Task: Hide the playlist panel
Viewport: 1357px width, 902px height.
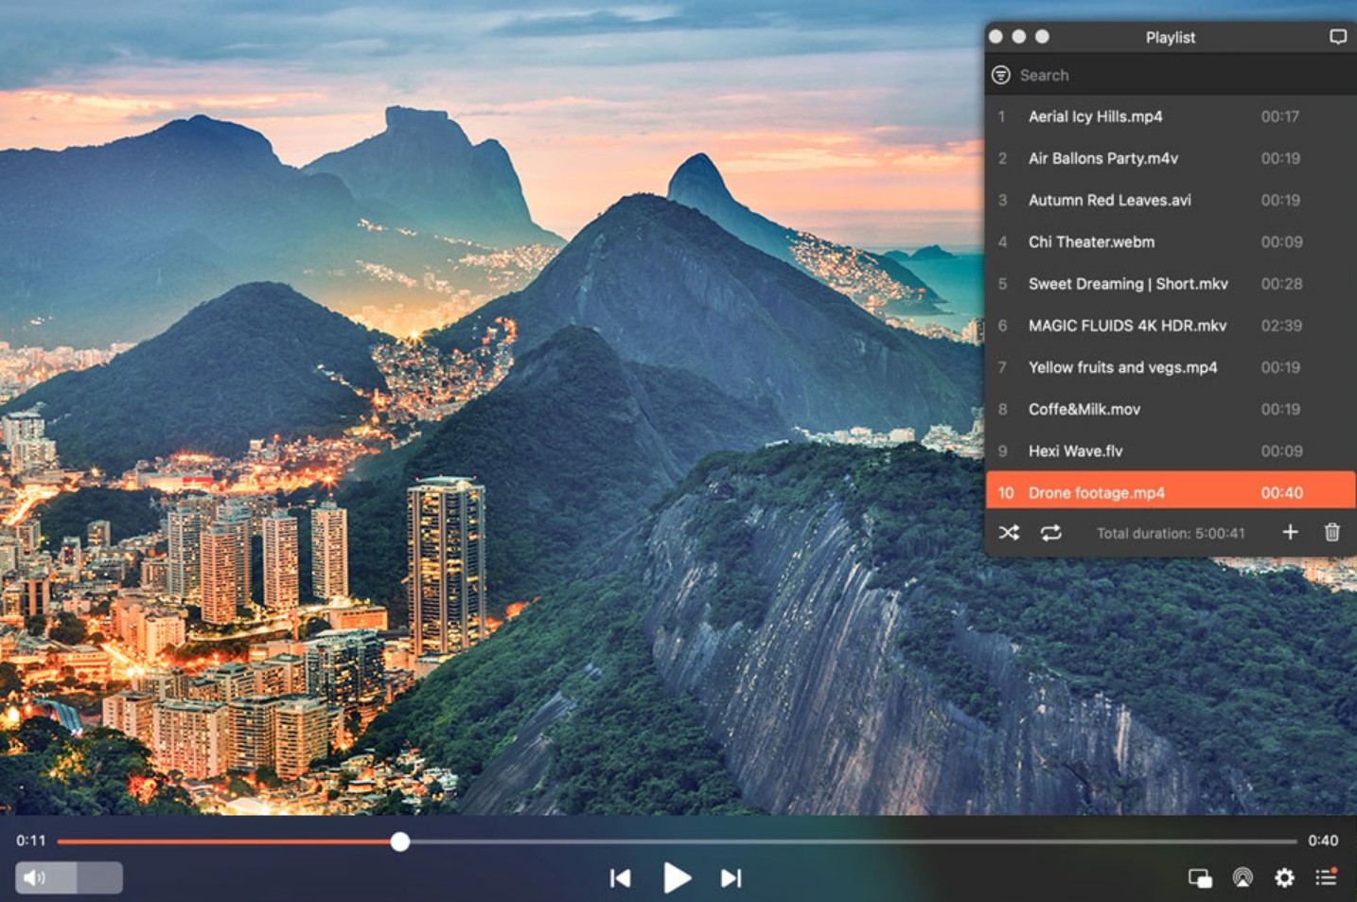Action: click(1327, 877)
